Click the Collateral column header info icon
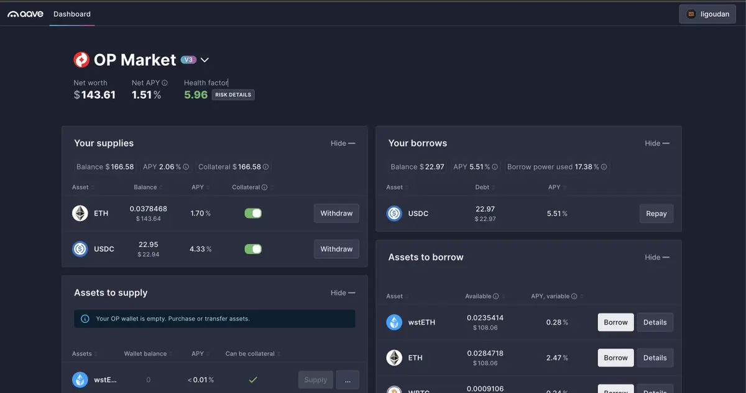 (265, 187)
